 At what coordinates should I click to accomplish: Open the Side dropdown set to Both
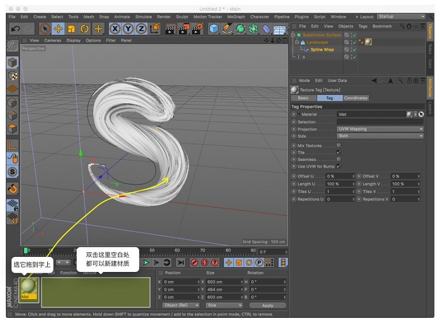click(380, 136)
